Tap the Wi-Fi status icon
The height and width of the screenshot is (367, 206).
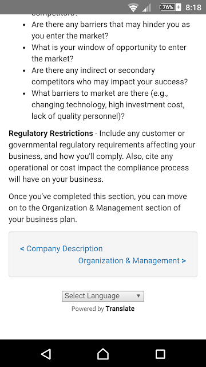(x=133, y=7)
